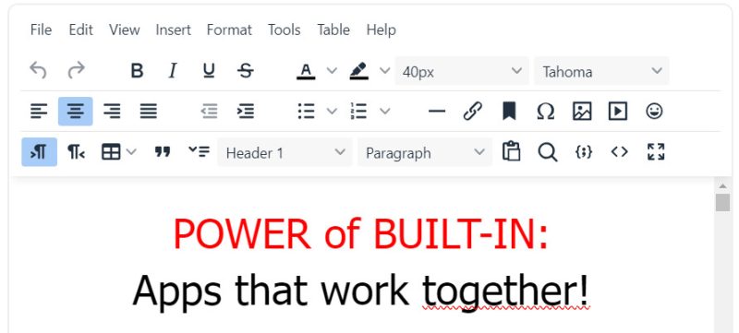739x333 pixels.
Task: Open the Table menu
Action: (x=333, y=30)
